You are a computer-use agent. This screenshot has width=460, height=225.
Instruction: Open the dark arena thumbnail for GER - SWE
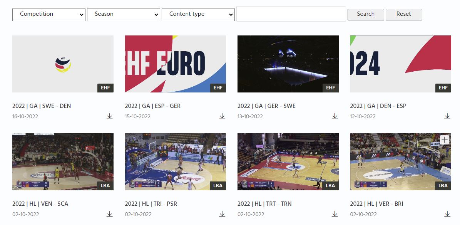pos(288,64)
